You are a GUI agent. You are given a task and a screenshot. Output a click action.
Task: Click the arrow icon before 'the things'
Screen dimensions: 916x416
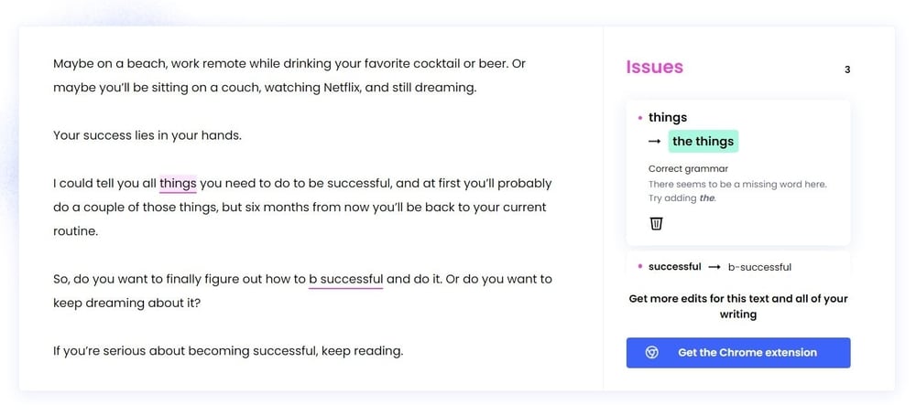point(655,141)
